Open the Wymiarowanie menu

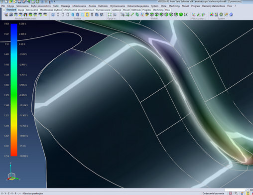tap(118, 6)
